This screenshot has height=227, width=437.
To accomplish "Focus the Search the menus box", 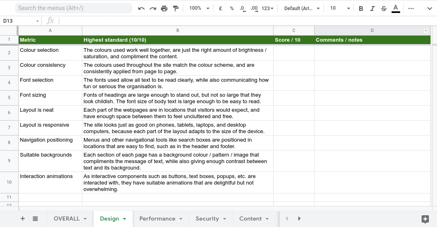I will pyautogui.click(x=74, y=8).
